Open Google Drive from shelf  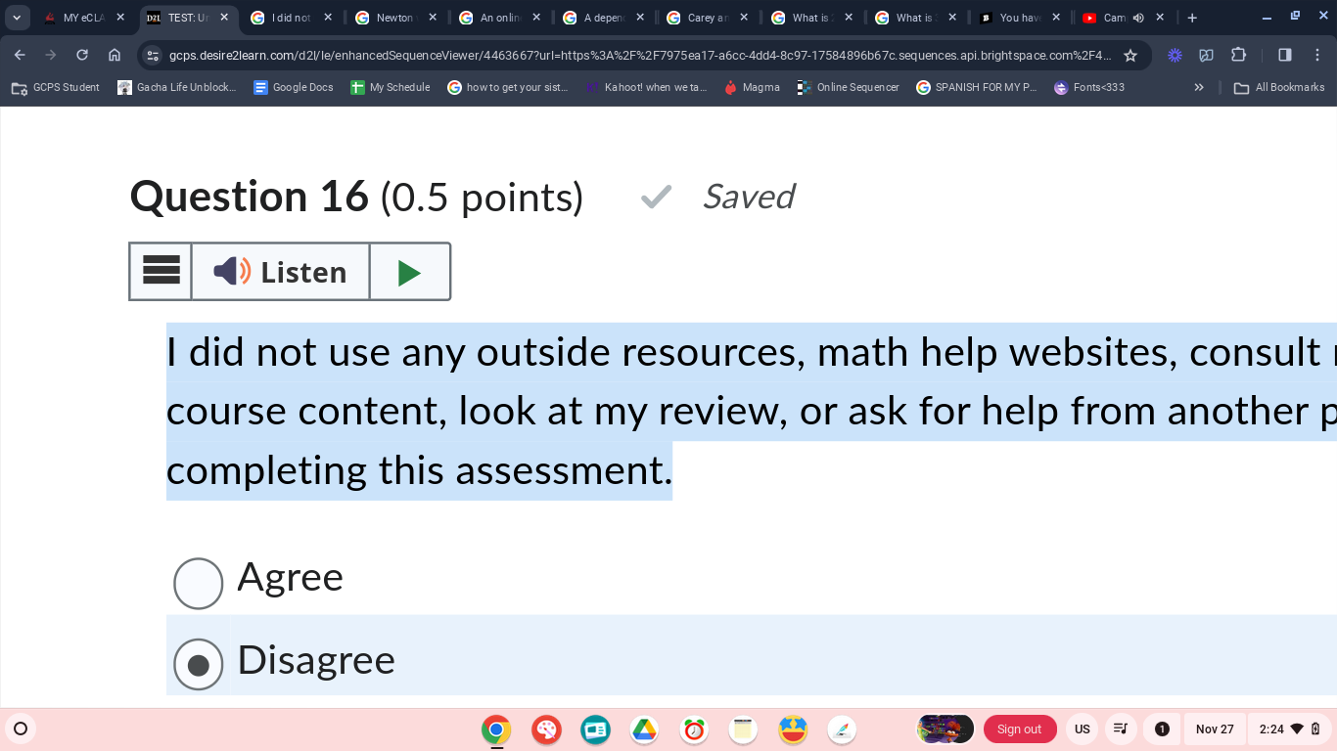click(644, 729)
